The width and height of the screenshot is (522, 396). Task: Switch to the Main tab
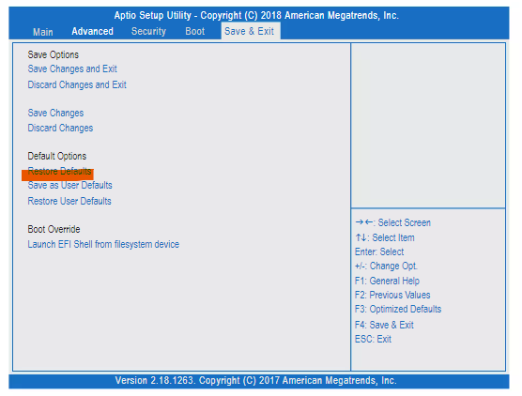click(43, 32)
